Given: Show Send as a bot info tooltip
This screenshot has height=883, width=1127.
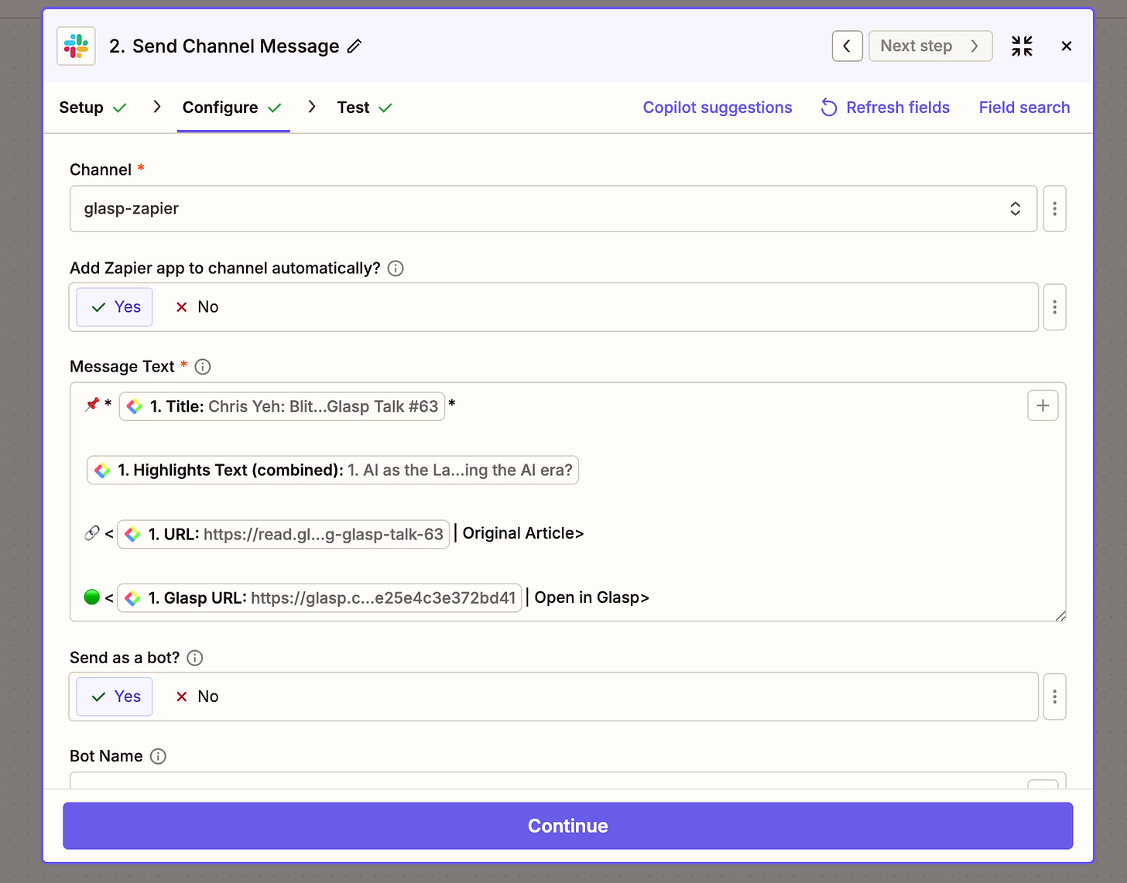Looking at the screenshot, I should [x=195, y=658].
